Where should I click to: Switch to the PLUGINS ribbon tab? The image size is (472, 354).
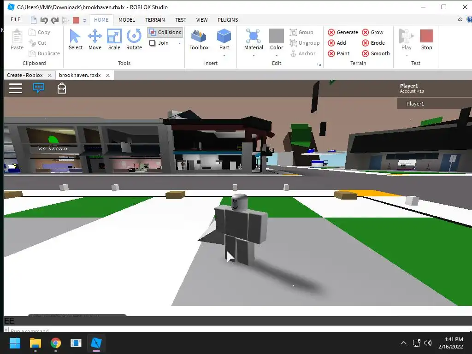pyautogui.click(x=228, y=20)
